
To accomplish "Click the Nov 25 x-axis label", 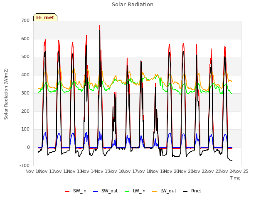I will [241, 171].
